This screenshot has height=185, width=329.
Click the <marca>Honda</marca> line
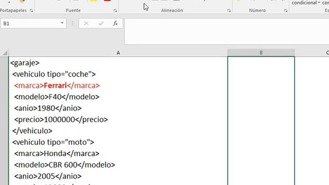[57, 153]
